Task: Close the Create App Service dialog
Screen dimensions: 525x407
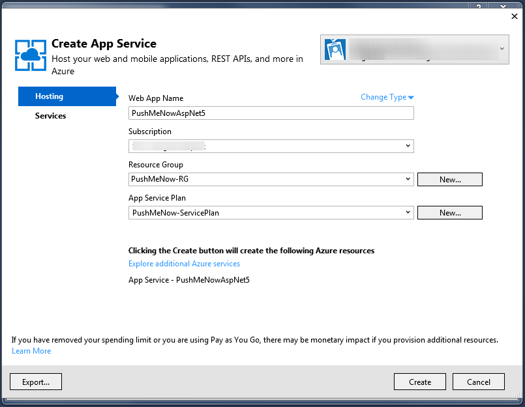Action: point(515,16)
